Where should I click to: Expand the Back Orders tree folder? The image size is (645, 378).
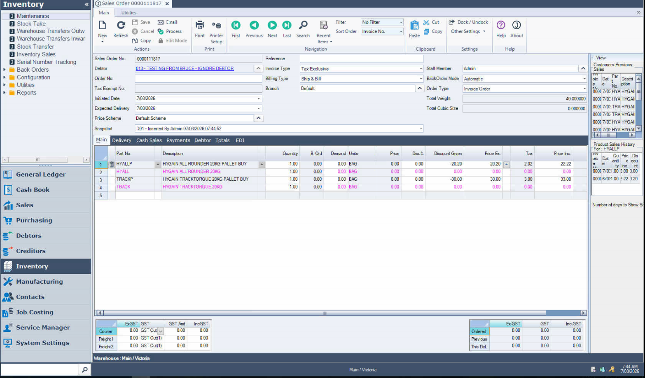click(5, 70)
